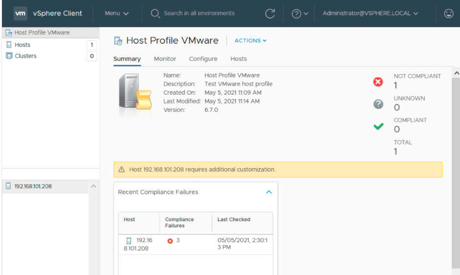Click the Recent Compliance Failures title
This screenshot has height=275, width=460.
click(158, 192)
